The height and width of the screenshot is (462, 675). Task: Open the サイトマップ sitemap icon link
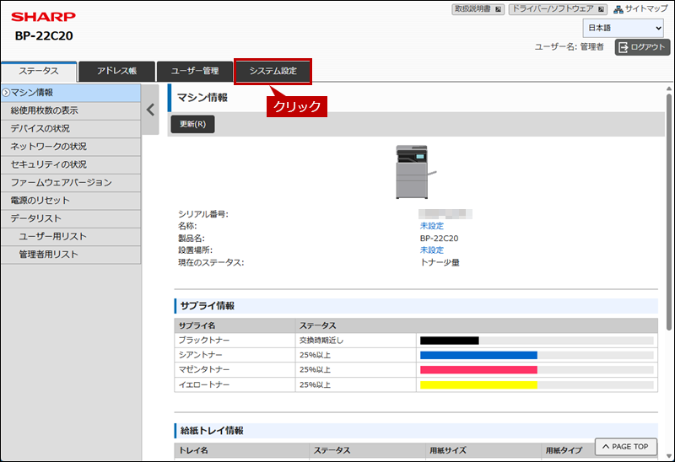pos(640,9)
